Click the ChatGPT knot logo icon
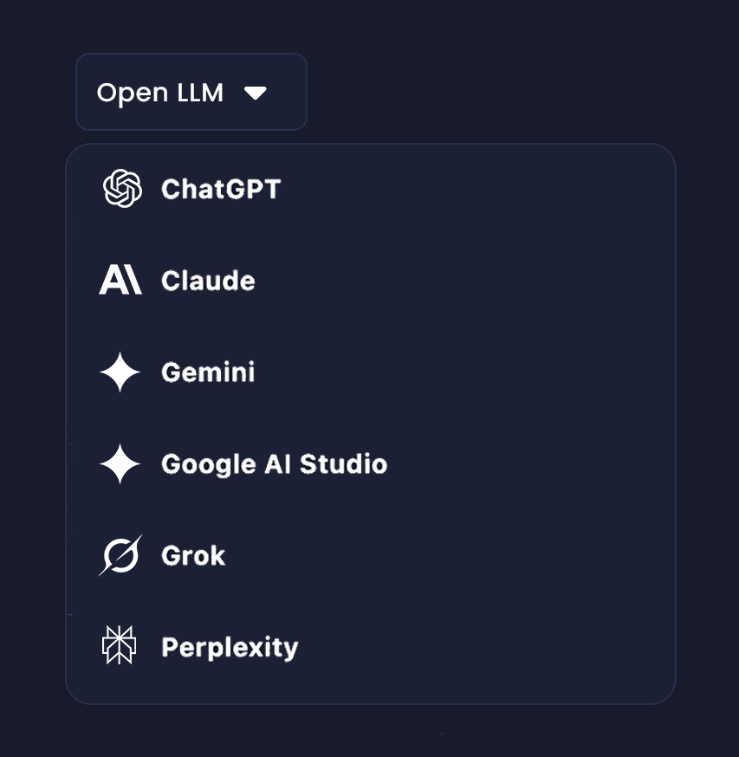This screenshot has width=739, height=757. (x=122, y=189)
